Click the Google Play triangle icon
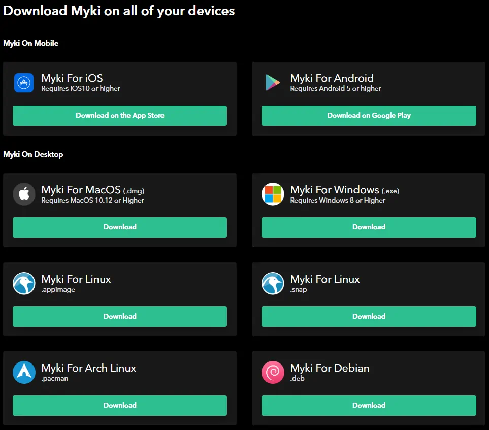 coord(273,83)
